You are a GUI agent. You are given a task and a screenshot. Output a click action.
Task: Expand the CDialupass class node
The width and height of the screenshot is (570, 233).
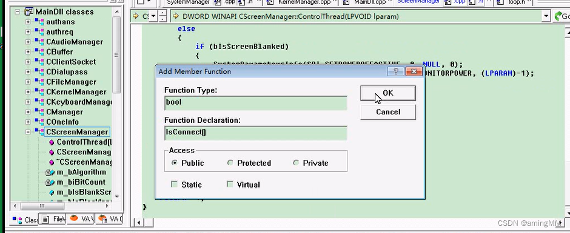click(x=28, y=72)
